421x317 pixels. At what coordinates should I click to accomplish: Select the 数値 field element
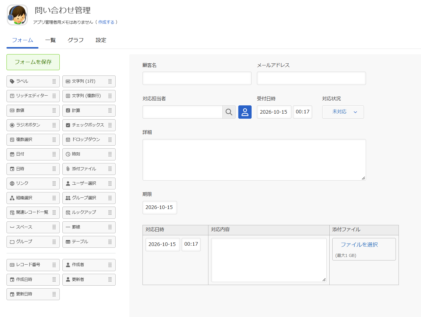pyautogui.click(x=33, y=110)
